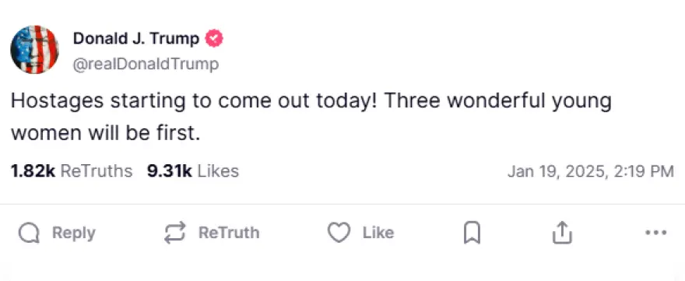Click the ReTruth text label
The width and height of the screenshot is (685, 281).
[x=229, y=233]
